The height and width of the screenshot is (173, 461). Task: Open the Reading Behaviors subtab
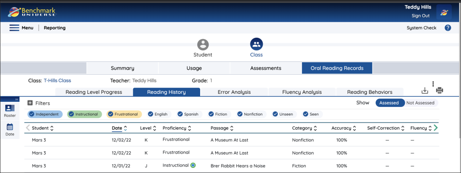click(x=370, y=92)
